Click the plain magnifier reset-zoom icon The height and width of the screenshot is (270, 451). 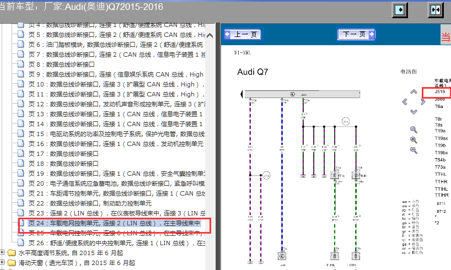414,129
